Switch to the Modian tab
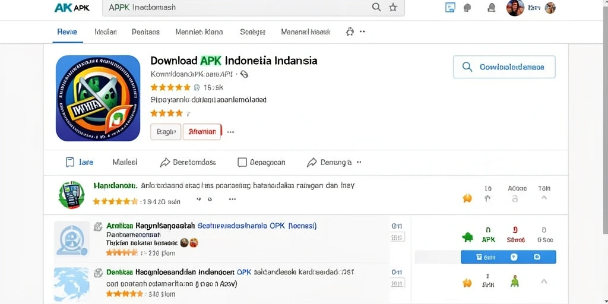This screenshot has height=304, width=608. tap(106, 32)
